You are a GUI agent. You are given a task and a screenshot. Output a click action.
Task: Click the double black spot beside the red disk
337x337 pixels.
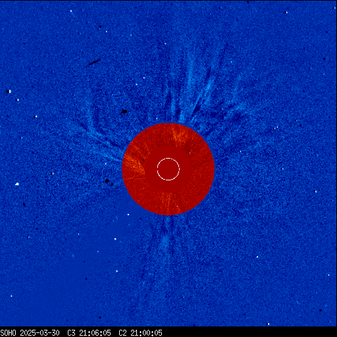[x=109, y=182]
